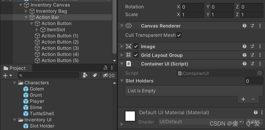This screenshot has height=130, width=265.
Task: Open help for Grid Layout Group
Action: (x=244, y=55)
